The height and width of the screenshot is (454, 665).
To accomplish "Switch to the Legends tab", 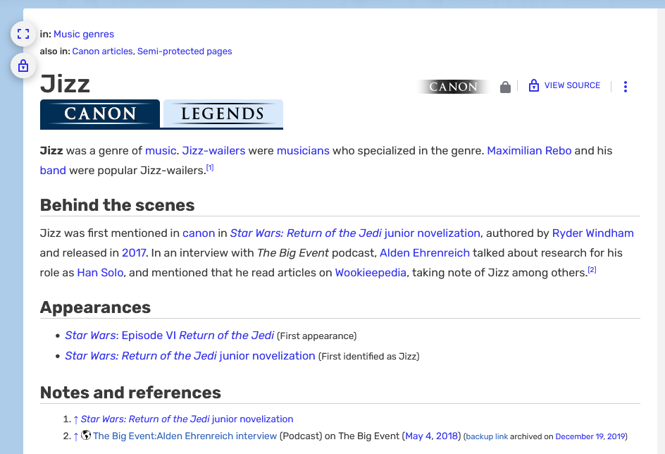I will pos(223,114).
